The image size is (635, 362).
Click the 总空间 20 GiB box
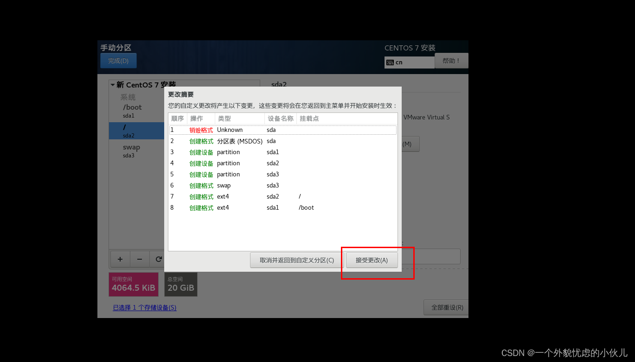tap(181, 284)
